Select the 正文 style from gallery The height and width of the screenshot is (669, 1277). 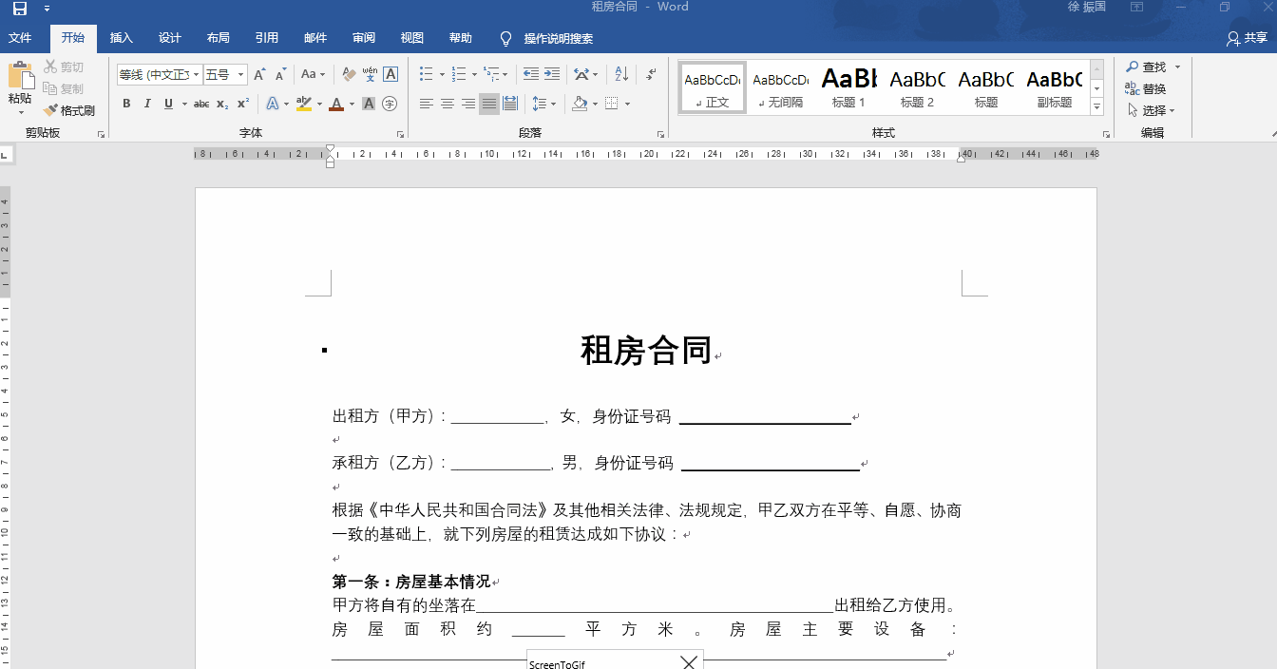pos(712,87)
